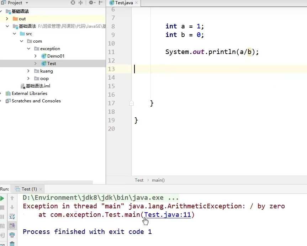
Task: Toggle Scroll to End in Run console
Action: [x=12, y=226]
